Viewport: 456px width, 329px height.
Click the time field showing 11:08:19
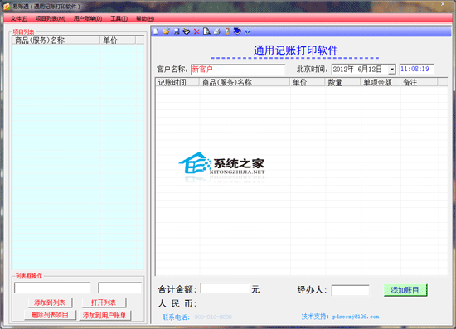(x=417, y=69)
